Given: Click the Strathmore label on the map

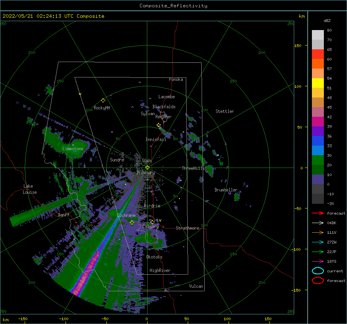Looking at the screenshot, I should pyautogui.click(x=187, y=228).
